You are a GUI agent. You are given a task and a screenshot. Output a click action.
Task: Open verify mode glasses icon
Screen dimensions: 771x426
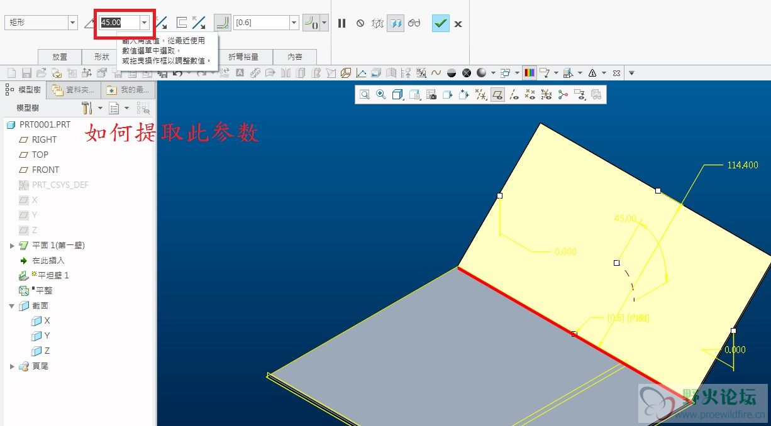(414, 23)
